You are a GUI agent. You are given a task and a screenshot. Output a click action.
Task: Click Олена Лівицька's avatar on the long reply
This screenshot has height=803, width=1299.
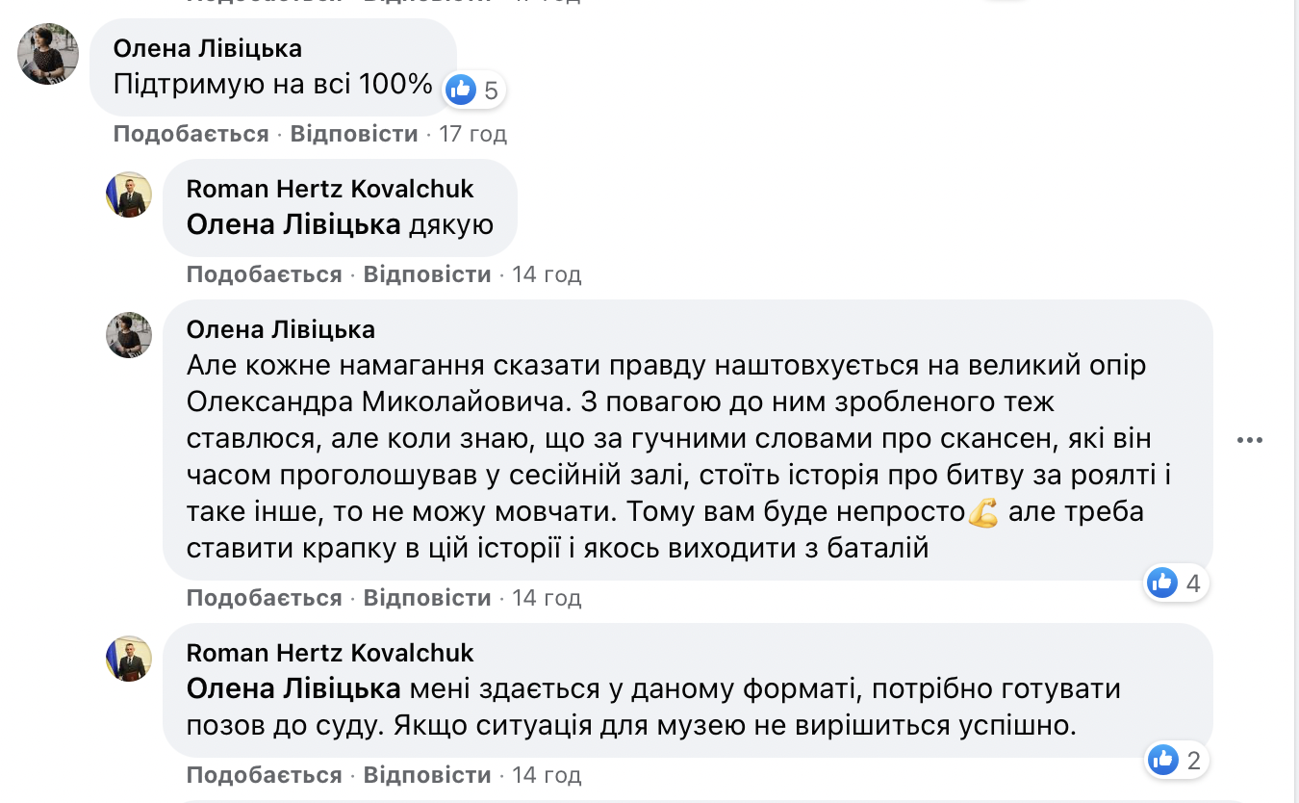[129, 335]
